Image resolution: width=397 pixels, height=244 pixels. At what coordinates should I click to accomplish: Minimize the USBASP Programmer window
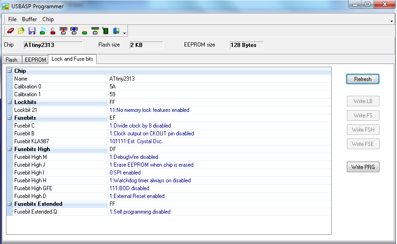(x=355, y=4)
